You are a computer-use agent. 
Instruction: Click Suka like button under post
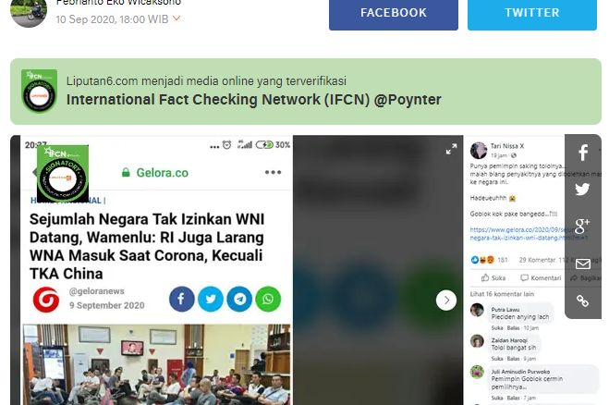[493, 278]
